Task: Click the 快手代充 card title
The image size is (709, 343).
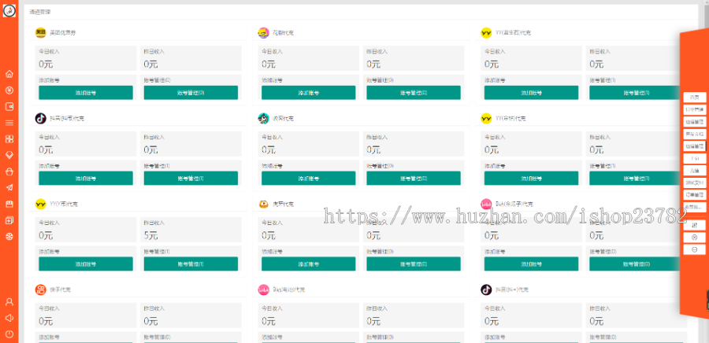Action: [x=60, y=290]
